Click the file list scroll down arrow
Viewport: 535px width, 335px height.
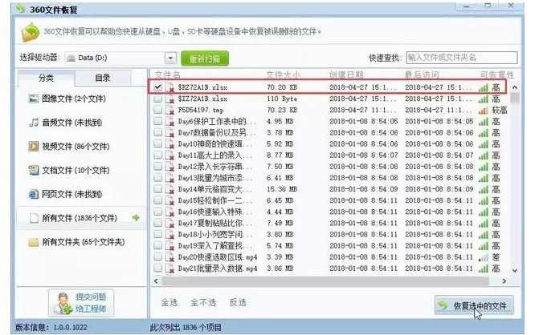pyautogui.click(x=515, y=271)
